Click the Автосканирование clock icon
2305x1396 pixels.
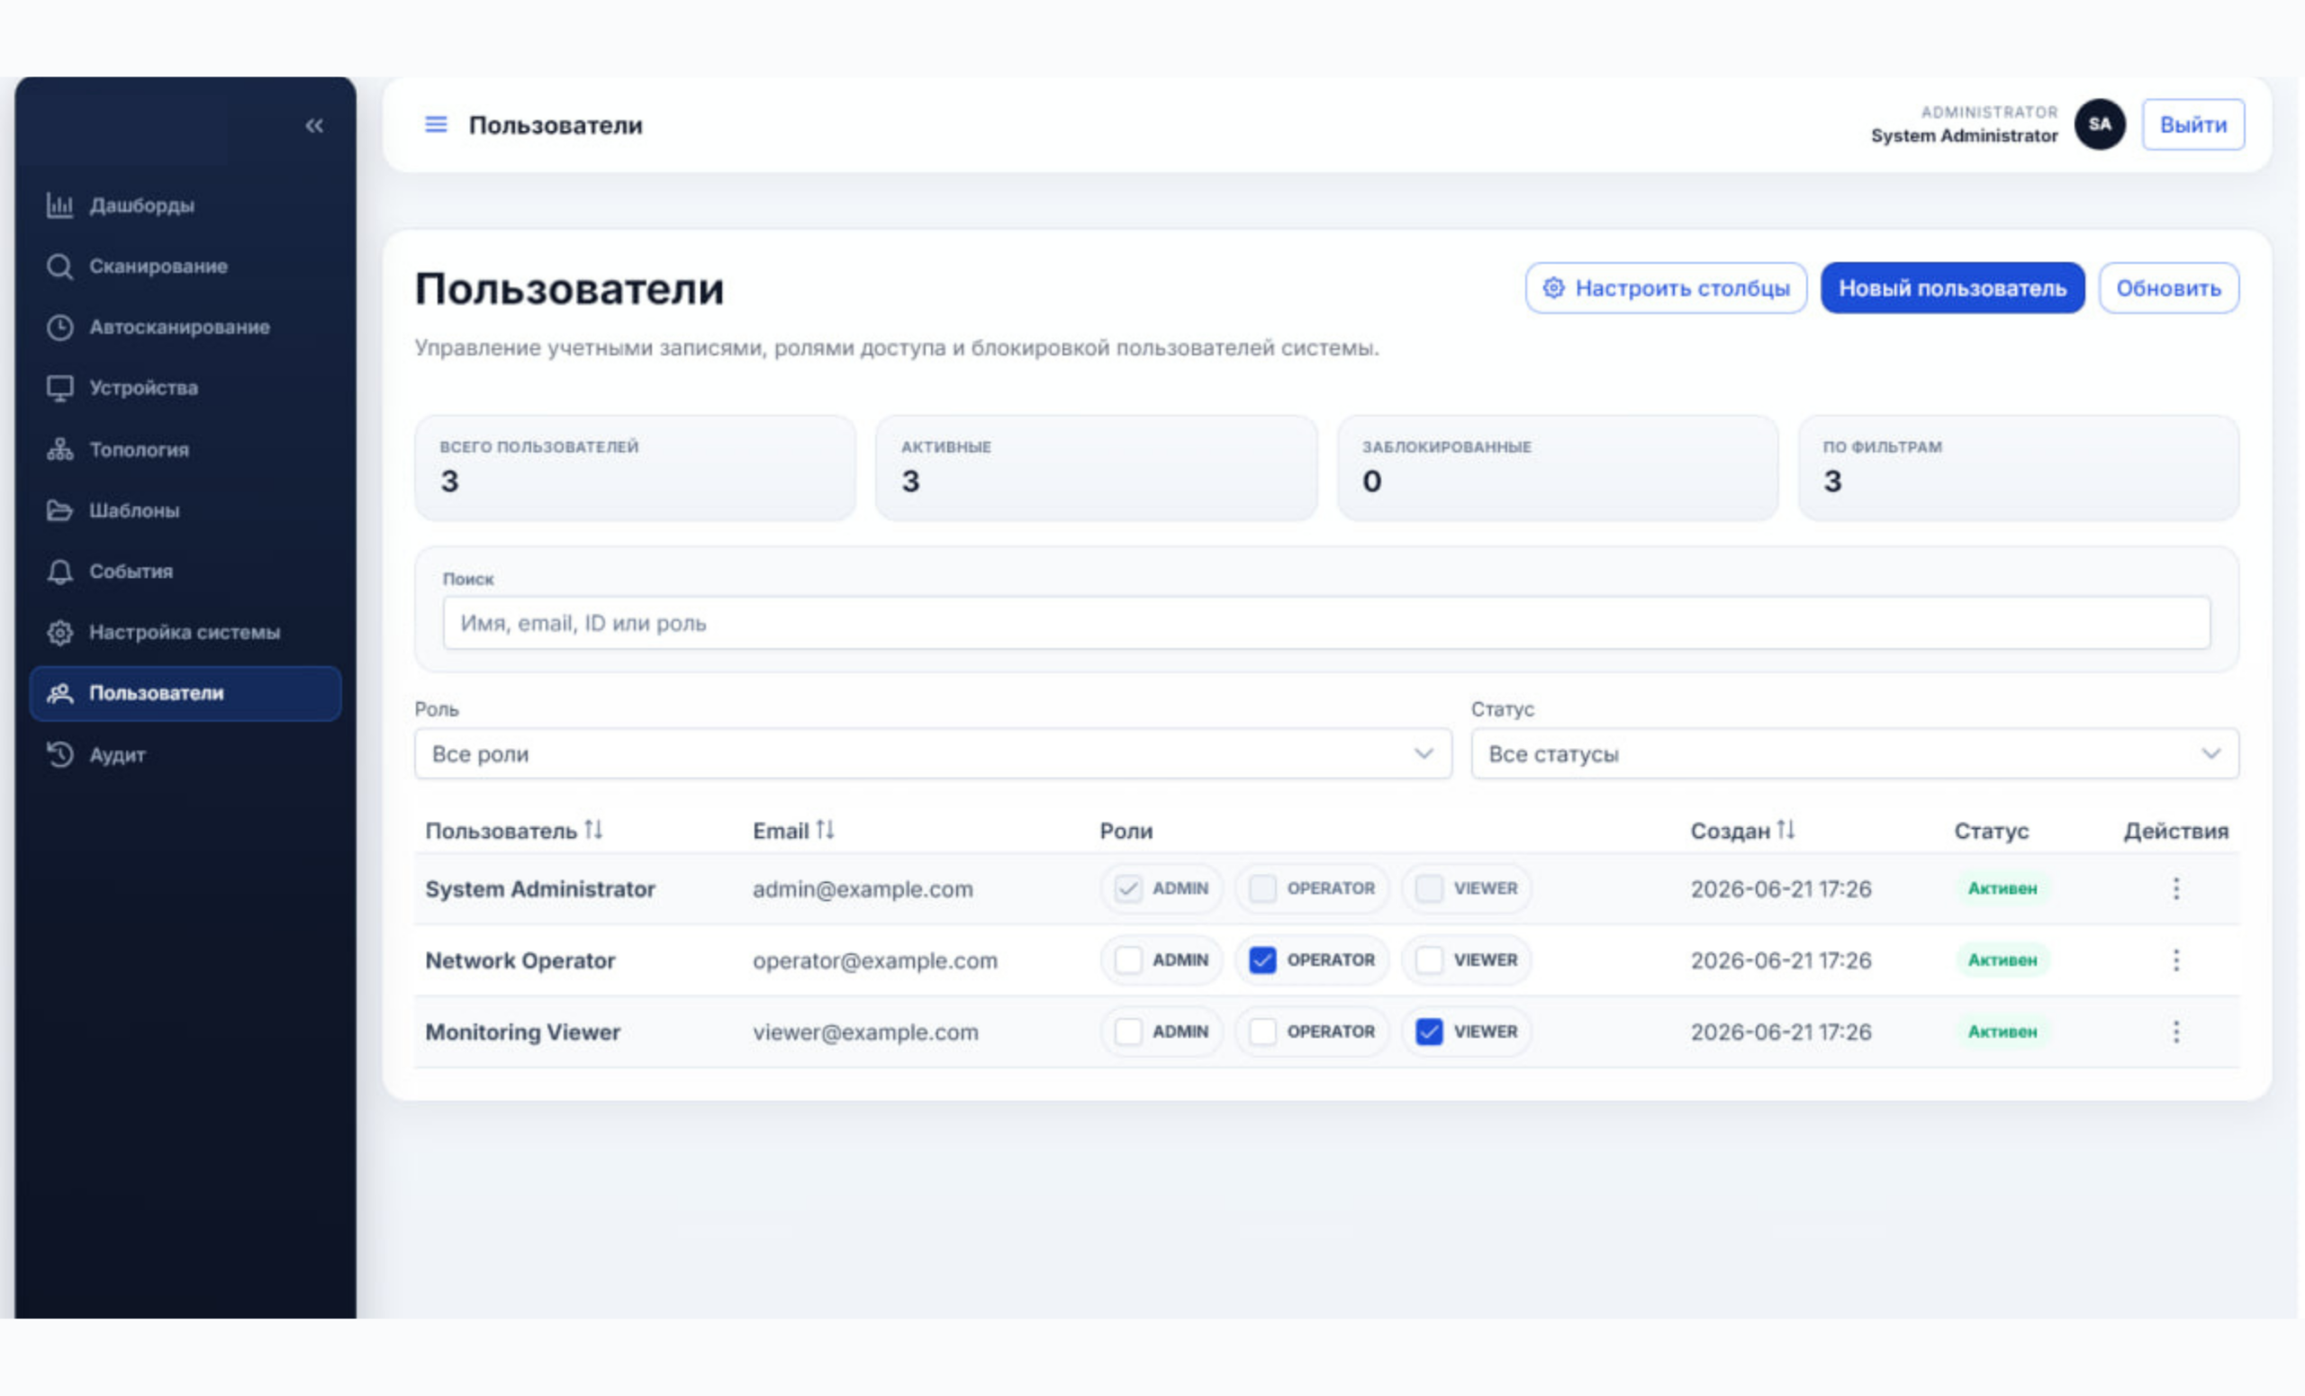click(59, 328)
